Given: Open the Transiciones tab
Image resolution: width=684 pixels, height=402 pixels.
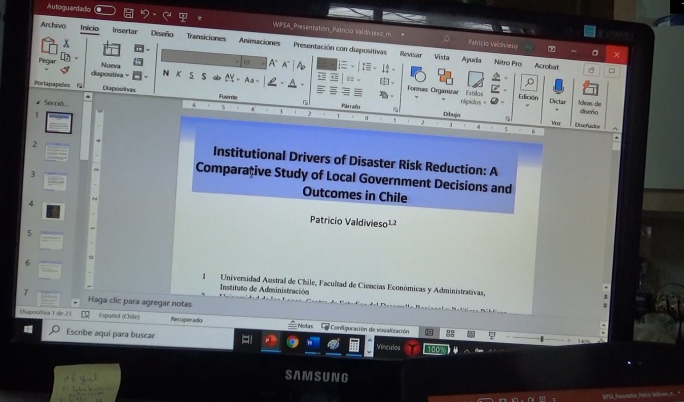Looking at the screenshot, I should (x=206, y=38).
